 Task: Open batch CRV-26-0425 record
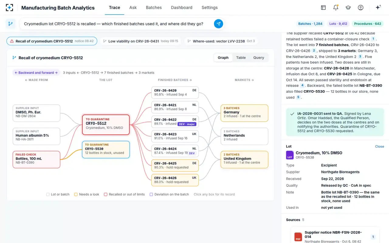click(x=175, y=165)
